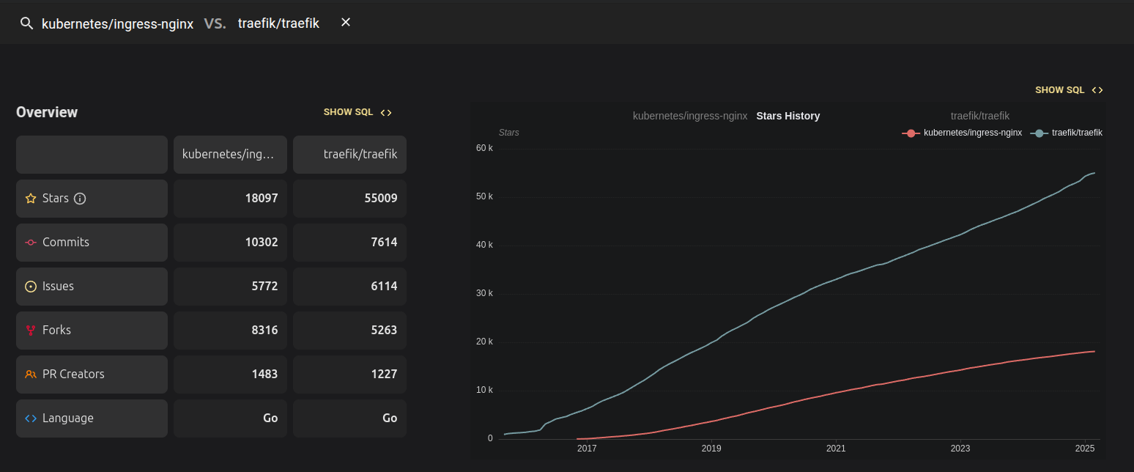Click the 2021 x-axis label
The height and width of the screenshot is (472, 1134).
pyautogui.click(x=836, y=448)
